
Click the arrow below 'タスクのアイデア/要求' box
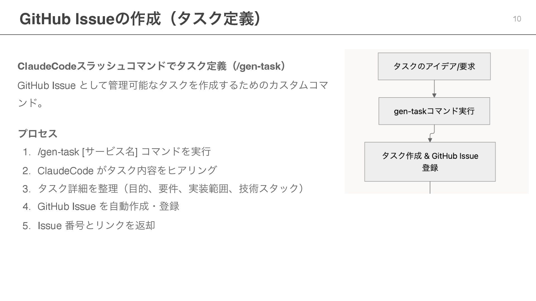434,89
